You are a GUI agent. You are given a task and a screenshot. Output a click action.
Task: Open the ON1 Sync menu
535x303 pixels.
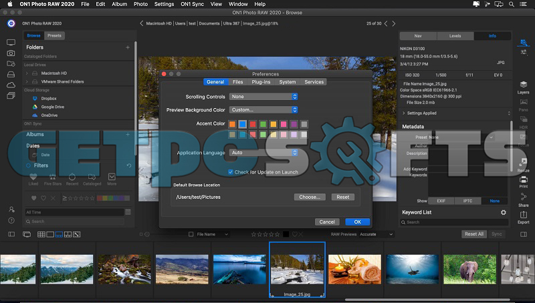pyautogui.click(x=192, y=4)
